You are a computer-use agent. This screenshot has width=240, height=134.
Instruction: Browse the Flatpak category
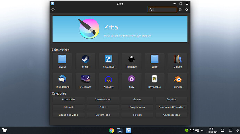[x=137, y=115]
